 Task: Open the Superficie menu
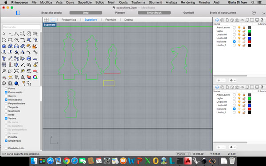(x=85, y=2)
